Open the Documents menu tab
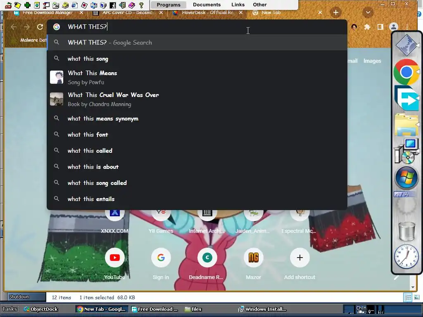Screen dimensions: 423x317 pyautogui.click(x=207, y=5)
